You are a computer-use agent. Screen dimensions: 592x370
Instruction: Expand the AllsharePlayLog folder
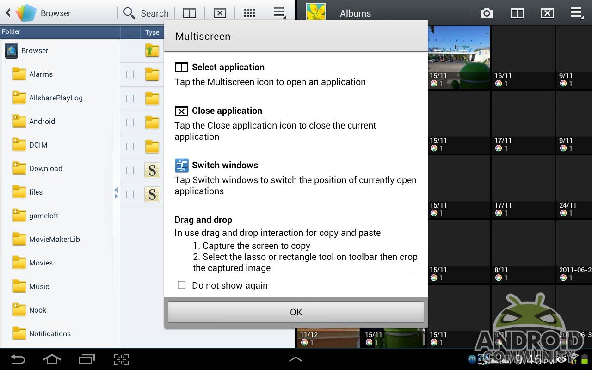(48, 98)
